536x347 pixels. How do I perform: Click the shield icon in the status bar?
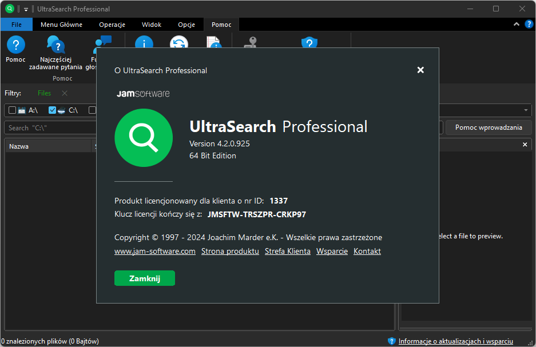(392, 341)
